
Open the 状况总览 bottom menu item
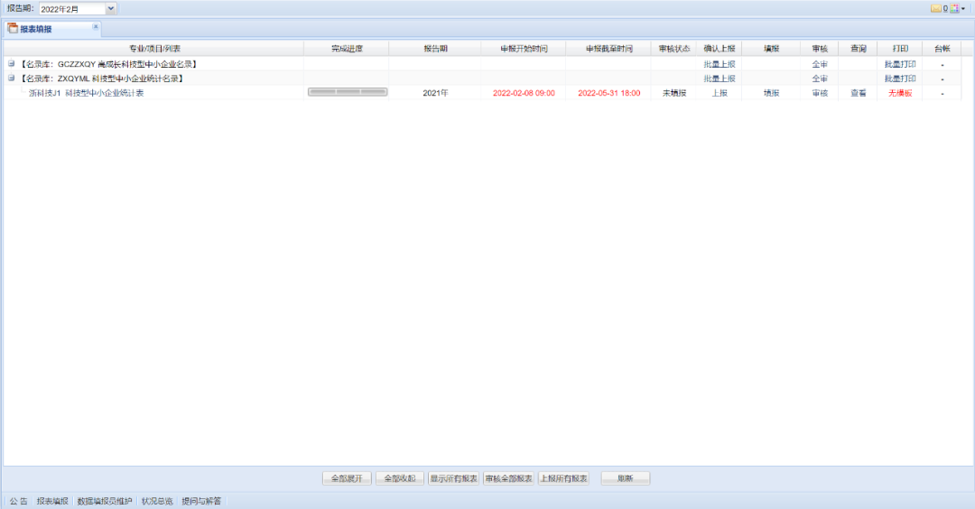[157, 501]
